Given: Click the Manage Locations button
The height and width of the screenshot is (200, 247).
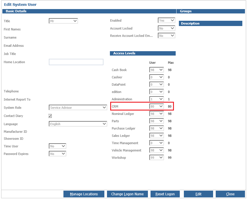Looking at the screenshot, I should tap(84, 194).
